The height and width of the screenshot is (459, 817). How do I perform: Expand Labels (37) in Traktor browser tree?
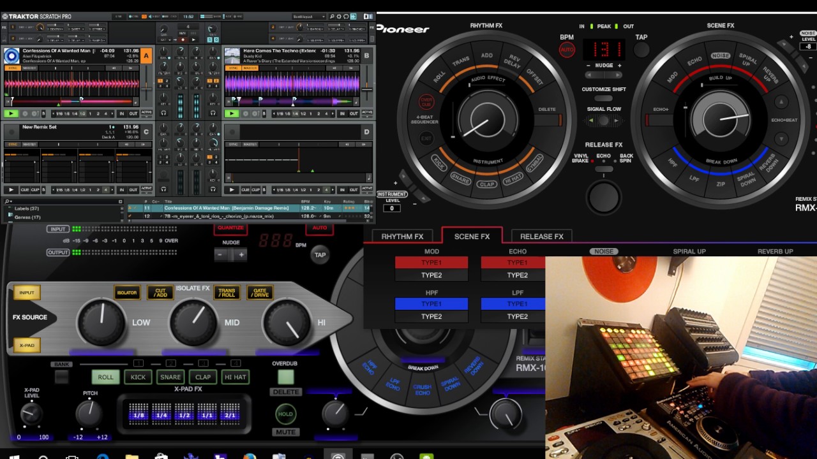pyautogui.click(x=27, y=208)
